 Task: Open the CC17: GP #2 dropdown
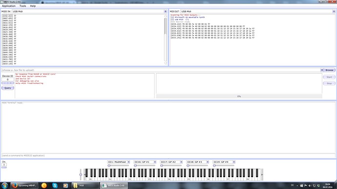click(x=171, y=162)
